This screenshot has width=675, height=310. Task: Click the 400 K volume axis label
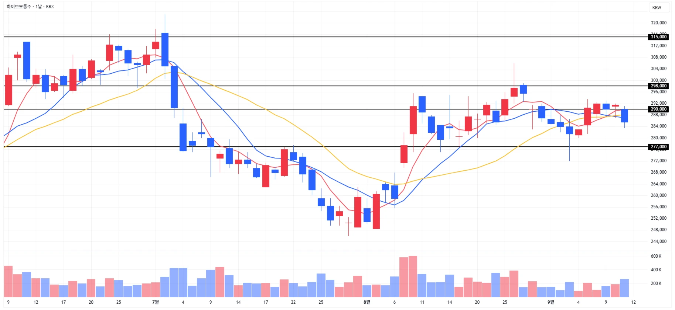[656, 270]
